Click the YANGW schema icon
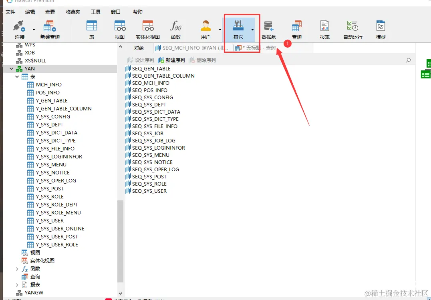 19,292
